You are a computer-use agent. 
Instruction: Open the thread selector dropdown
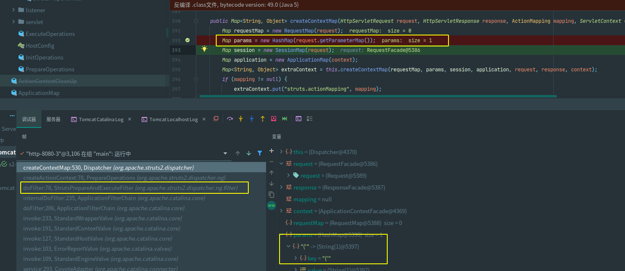(x=225, y=154)
